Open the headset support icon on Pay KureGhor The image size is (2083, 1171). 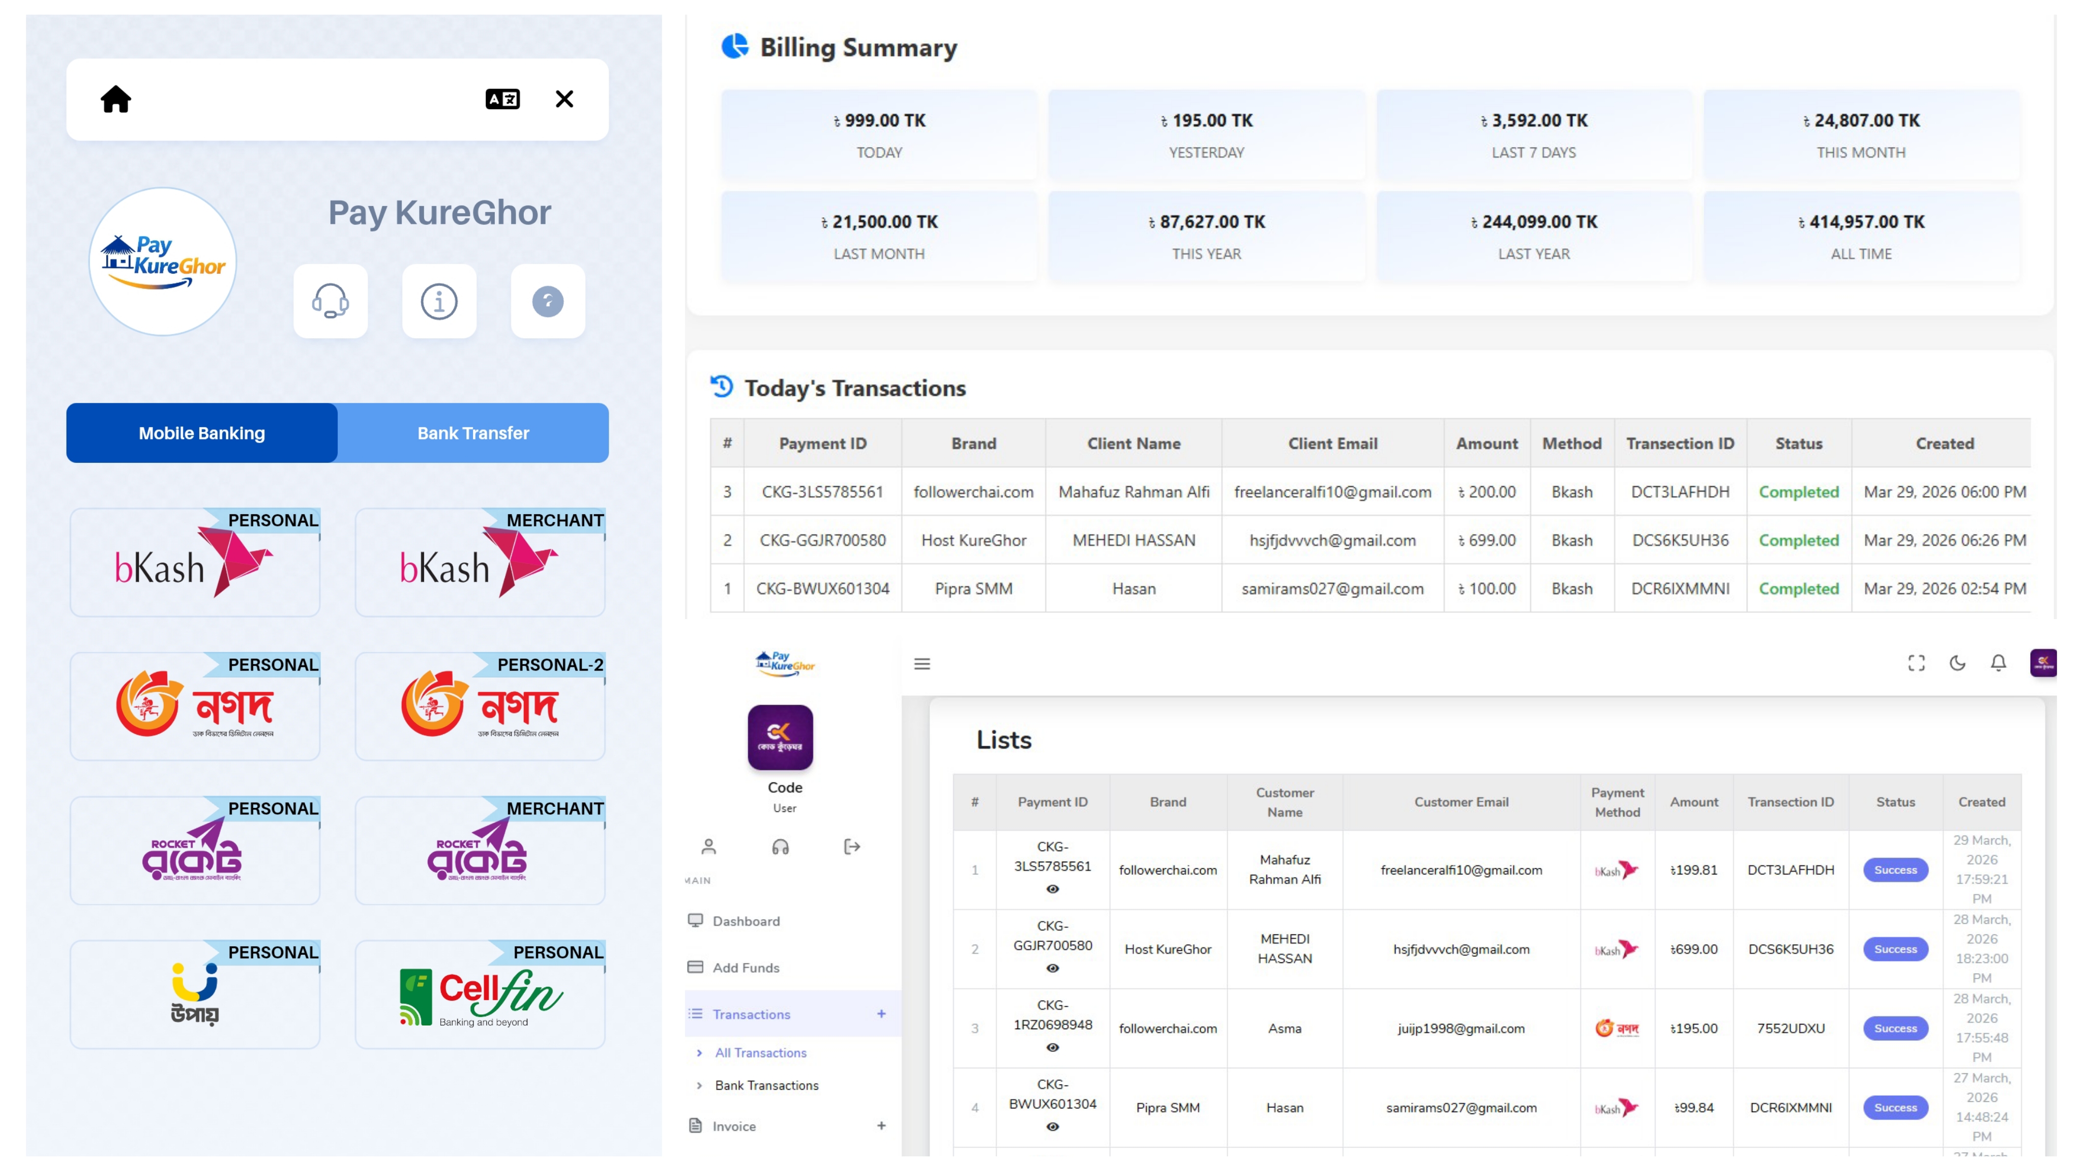pos(331,302)
